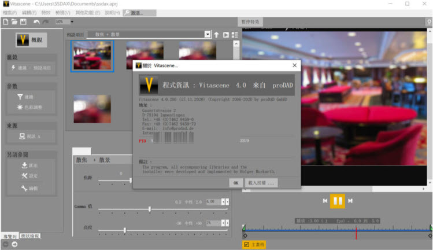The width and height of the screenshot is (433, 250).
Task: Click the 激活 key icon button
Action: click(x=134, y=12)
